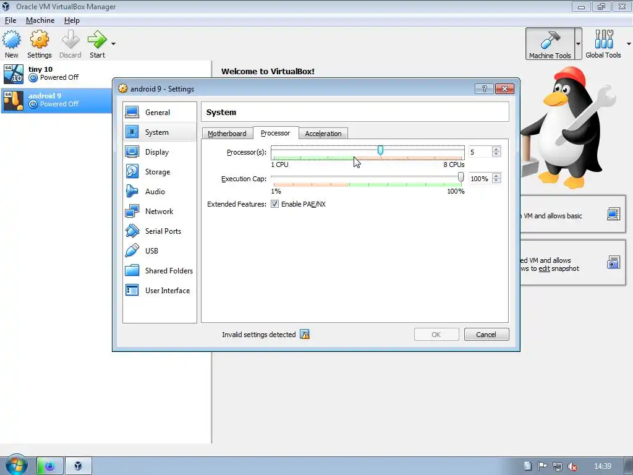Switch to the Acceleration tab
The image size is (633, 475).
[323, 134]
